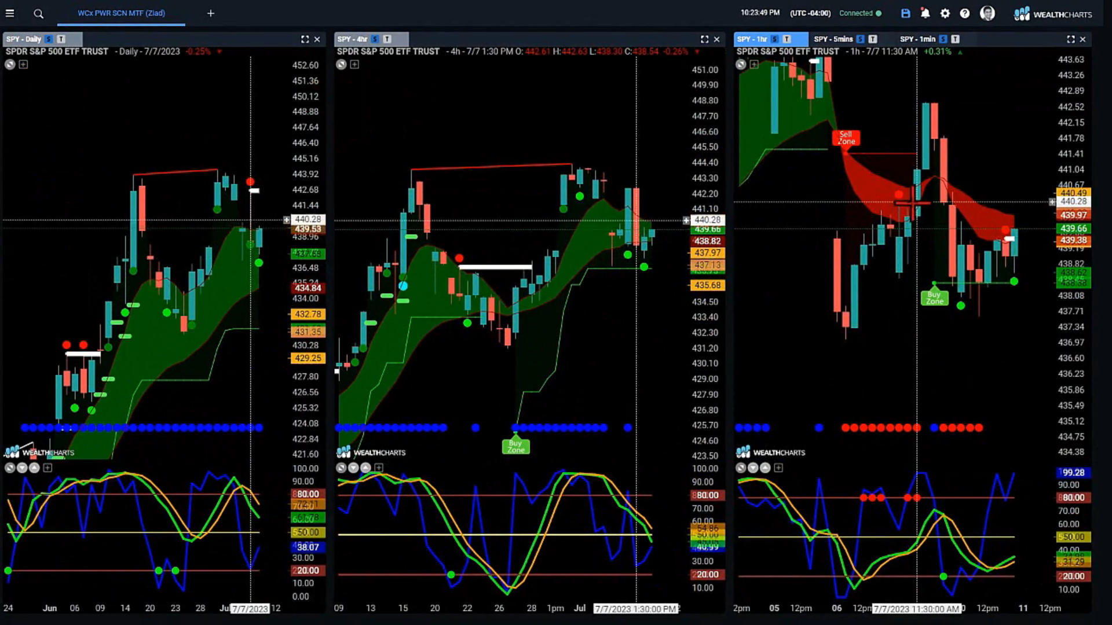Move Daily oscillator pane down

(x=22, y=468)
